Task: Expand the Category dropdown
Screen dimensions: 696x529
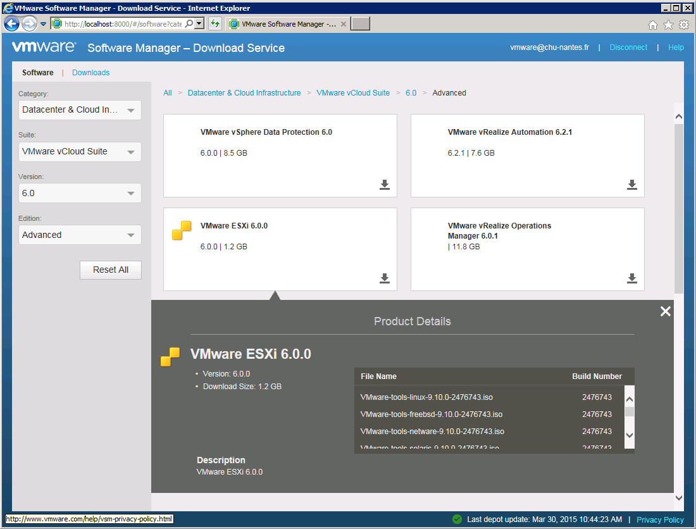Action: [80, 110]
